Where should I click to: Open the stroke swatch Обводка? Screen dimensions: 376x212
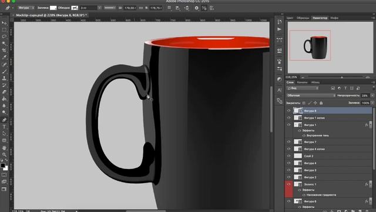click(75, 8)
